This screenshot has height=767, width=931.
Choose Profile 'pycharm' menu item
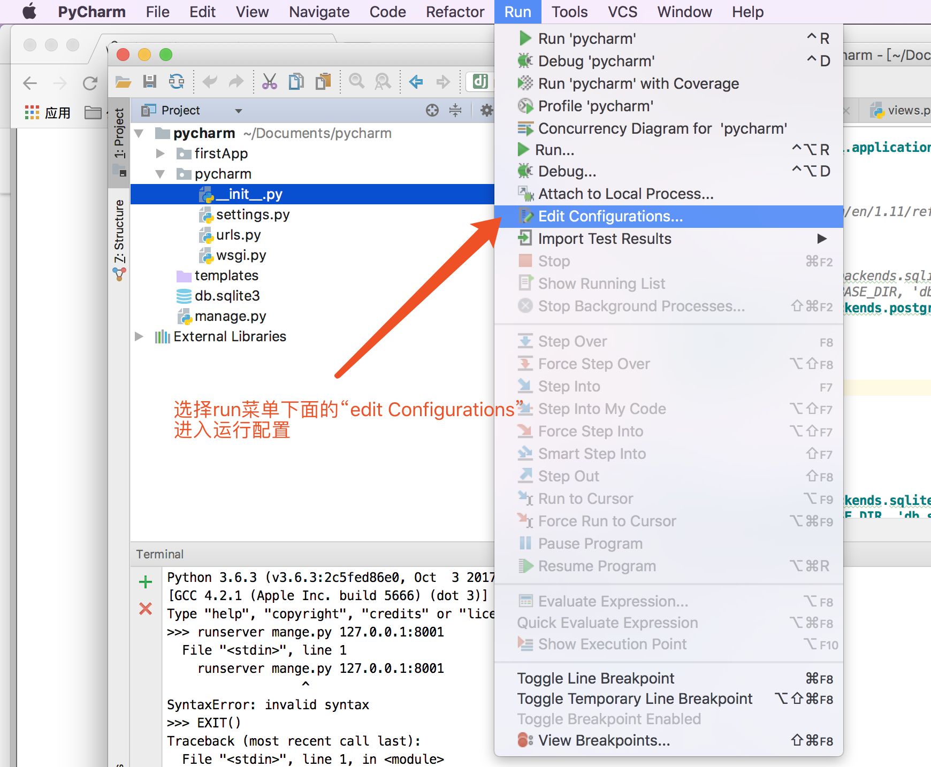669,106
